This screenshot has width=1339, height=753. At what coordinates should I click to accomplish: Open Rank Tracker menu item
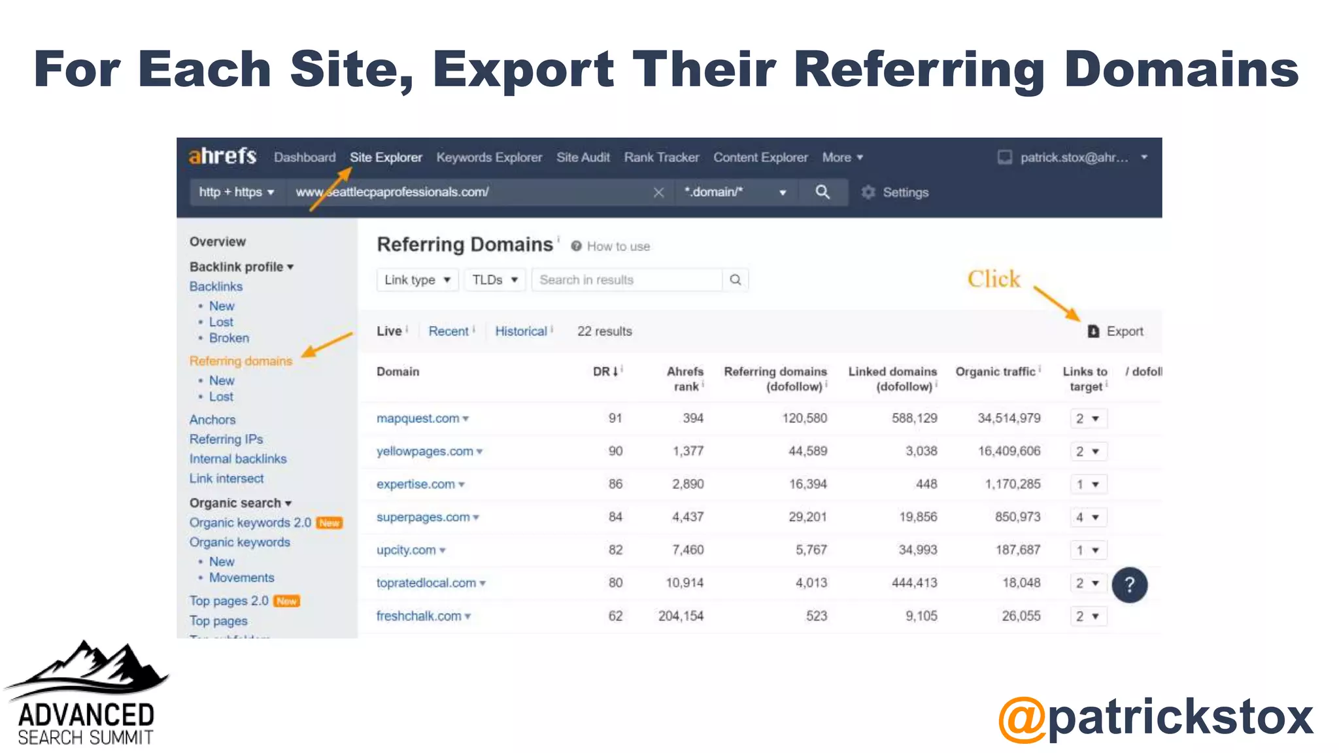click(662, 158)
